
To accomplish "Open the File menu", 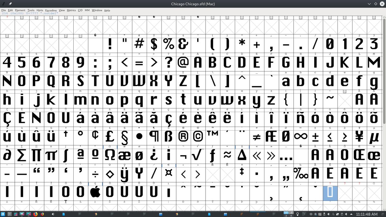I will click(4, 10).
